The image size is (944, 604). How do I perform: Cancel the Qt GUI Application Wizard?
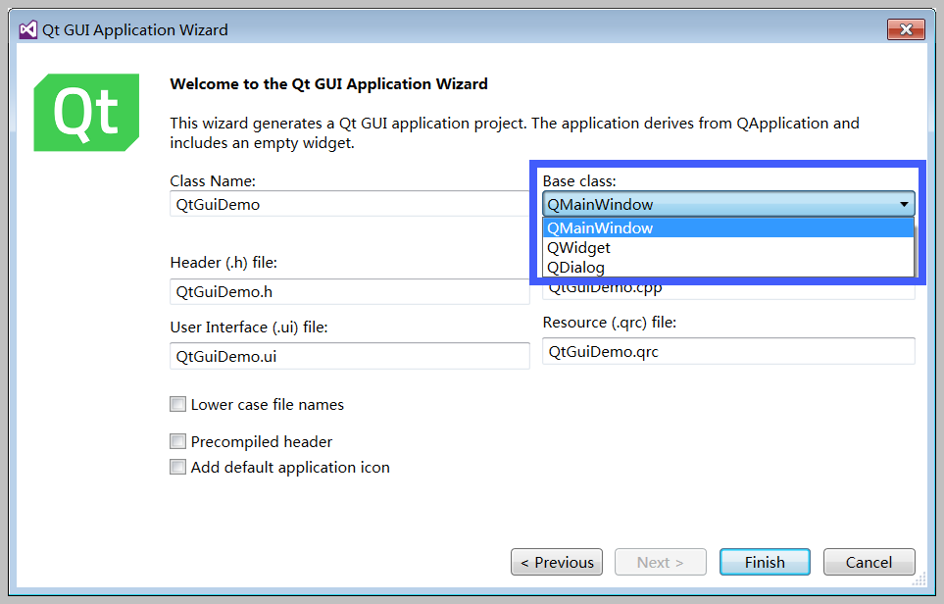869,562
